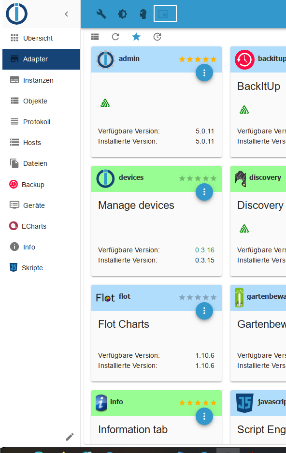Click the admin adapter connection type icon
This screenshot has height=453, width=286.
[x=105, y=103]
